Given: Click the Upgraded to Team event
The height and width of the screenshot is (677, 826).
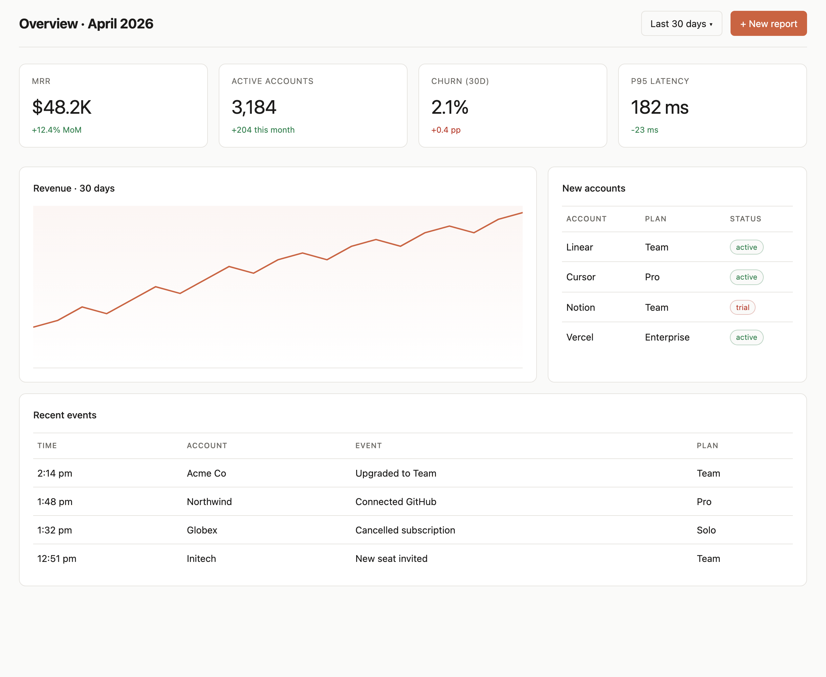Looking at the screenshot, I should coord(396,474).
